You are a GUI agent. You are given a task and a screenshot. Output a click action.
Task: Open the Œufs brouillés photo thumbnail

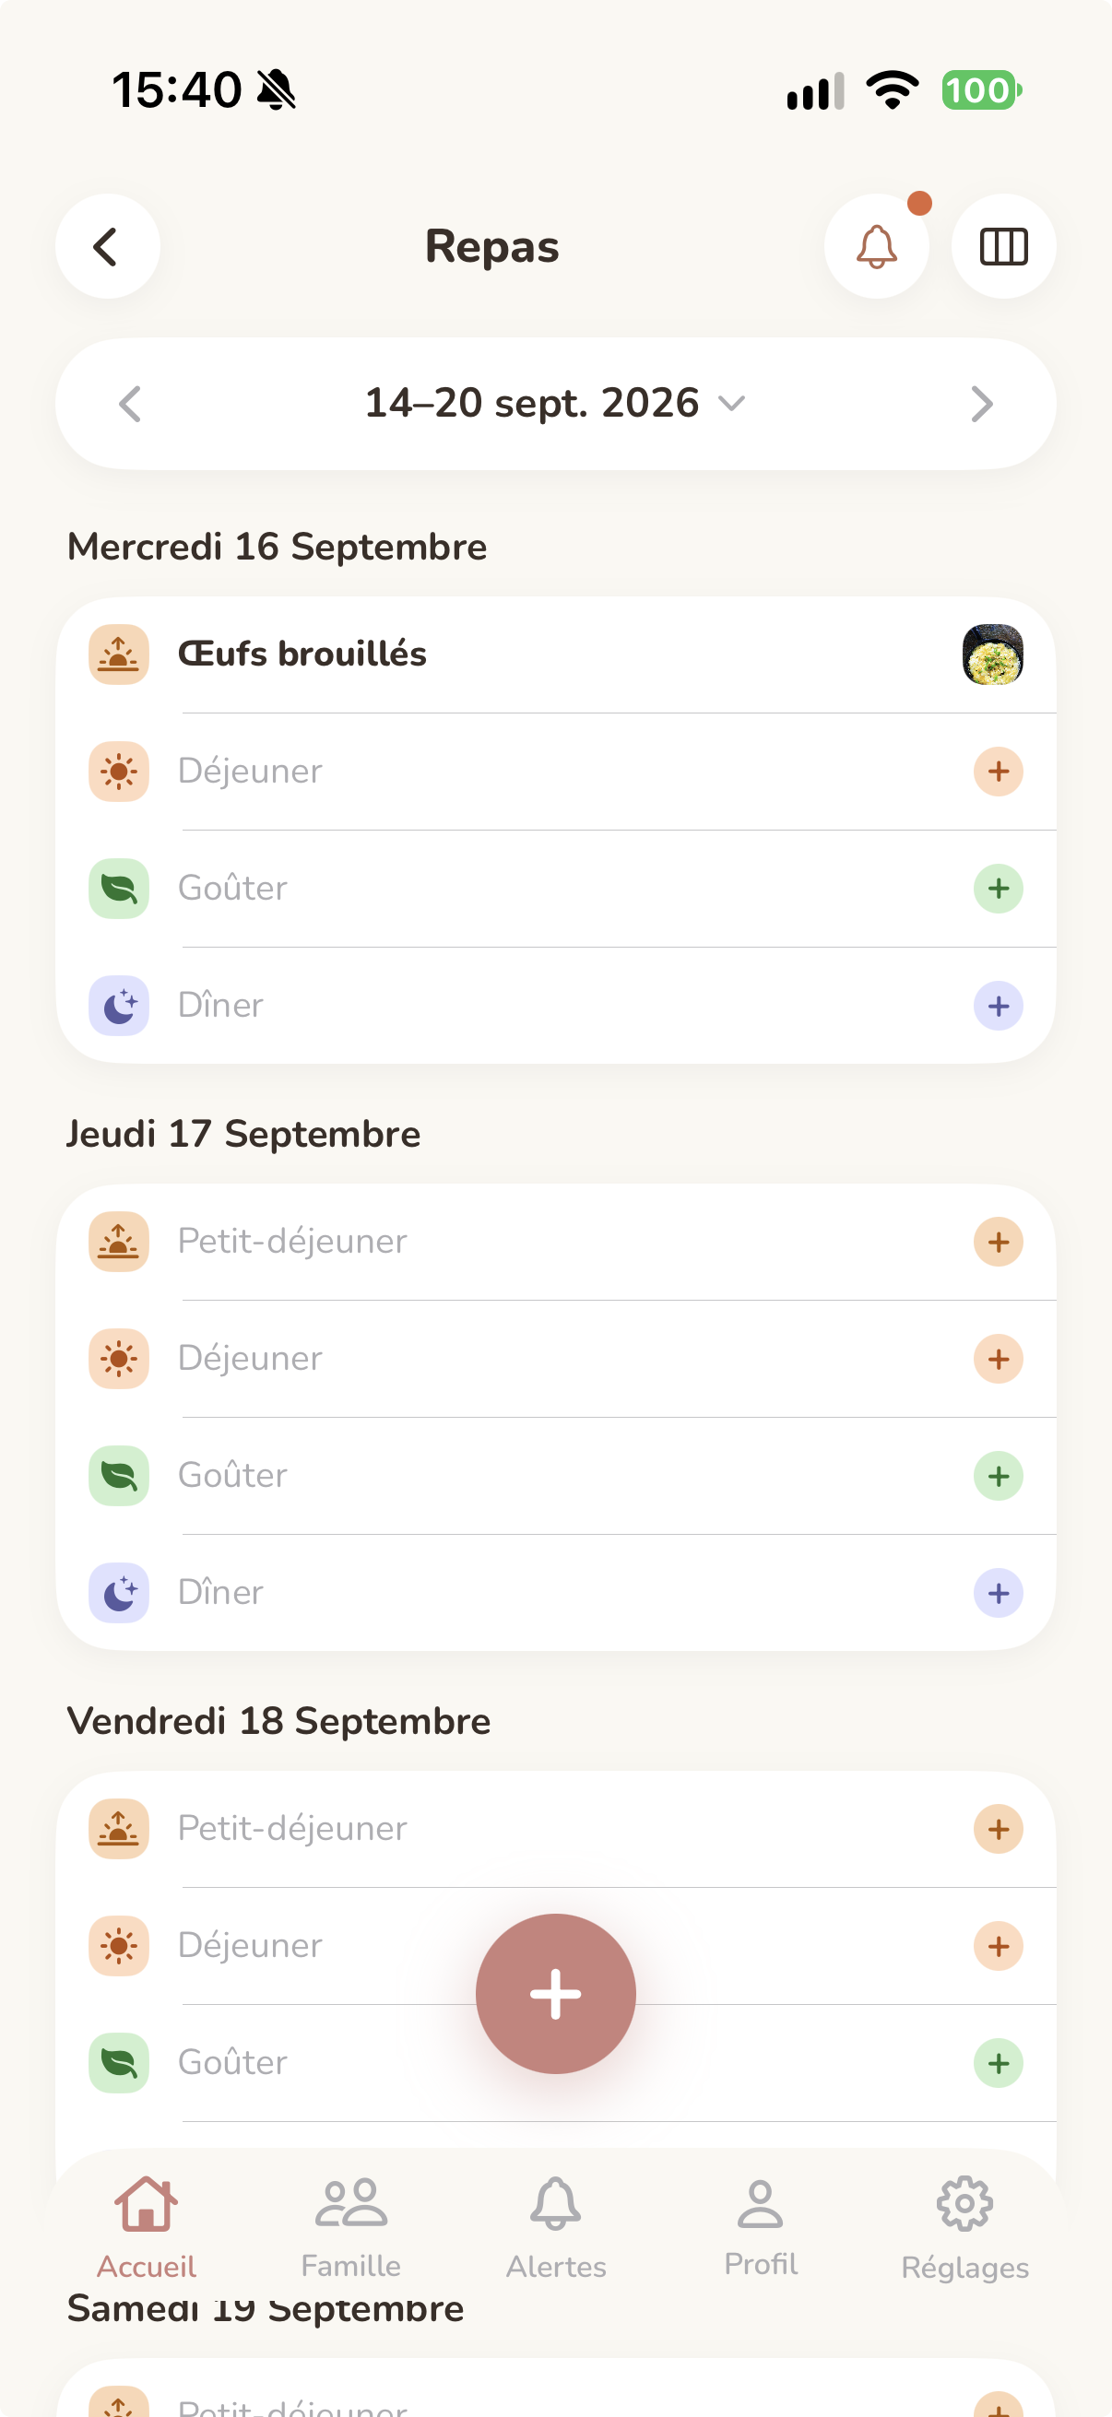[x=993, y=654]
